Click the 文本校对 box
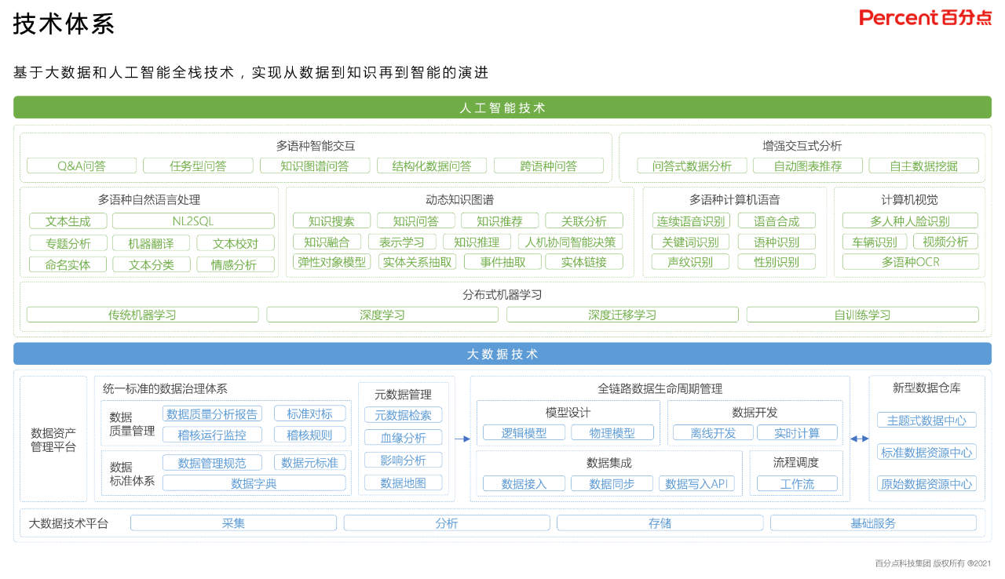1005x579 pixels. (x=236, y=243)
